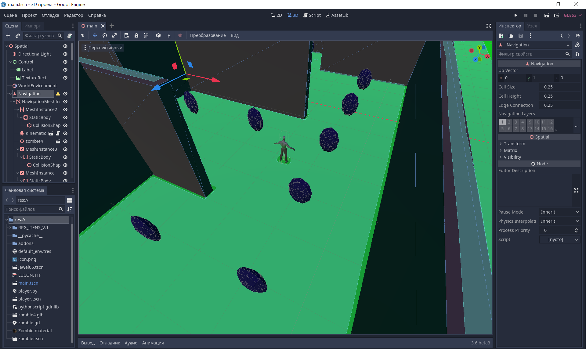Click the Cell Size value field
Viewport: 586px width, 349px height.
[x=559, y=87]
